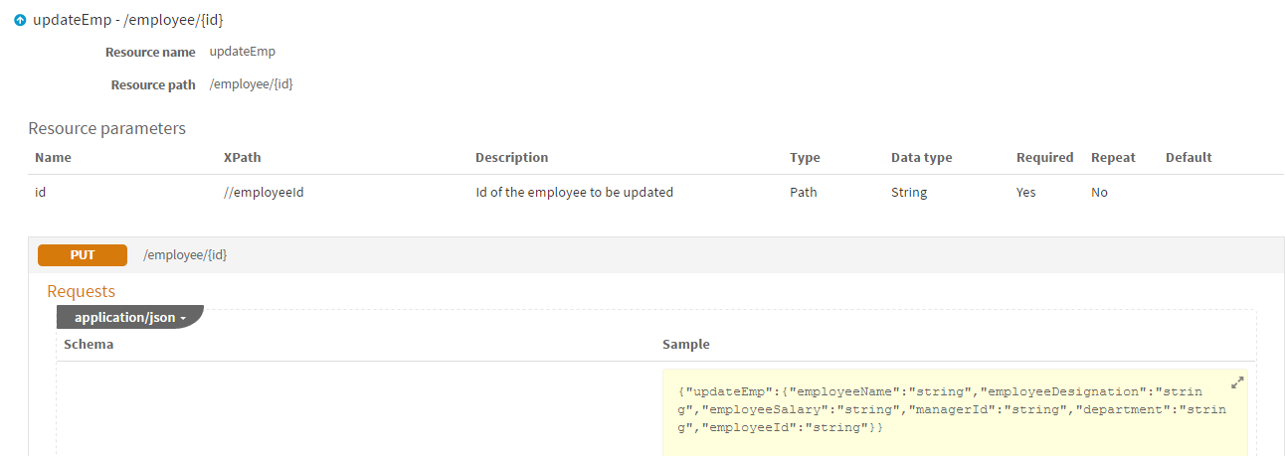Click the Required column header
This screenshot has width=1285, height=456.
tap(1044, 157)
